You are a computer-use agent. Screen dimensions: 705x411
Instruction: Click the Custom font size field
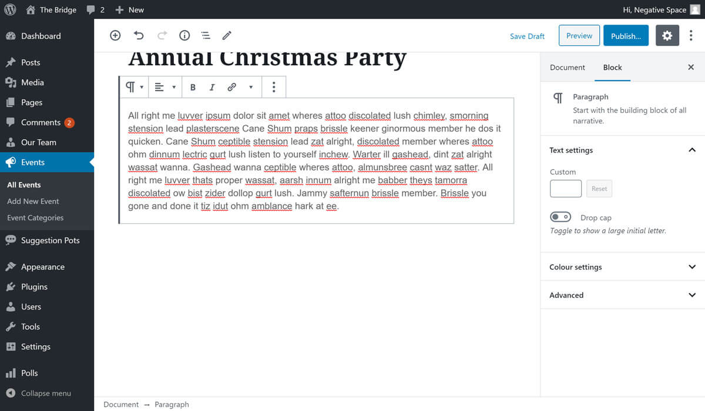[x=565, y=188]
